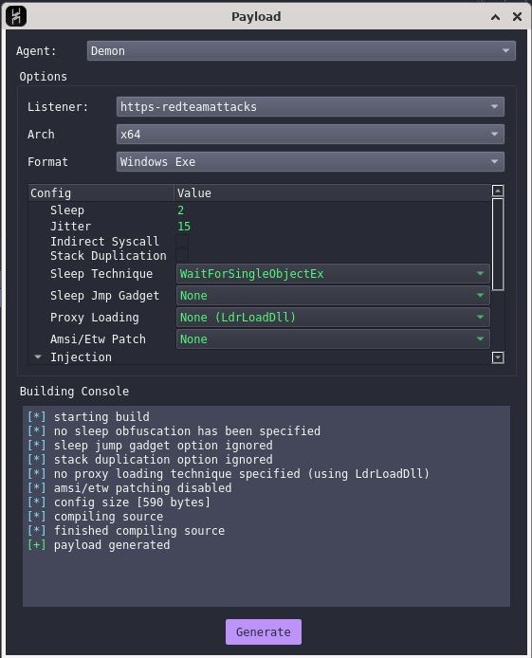
Task: Open the Arch x64 dropdown
Action: tap(310, 135)
